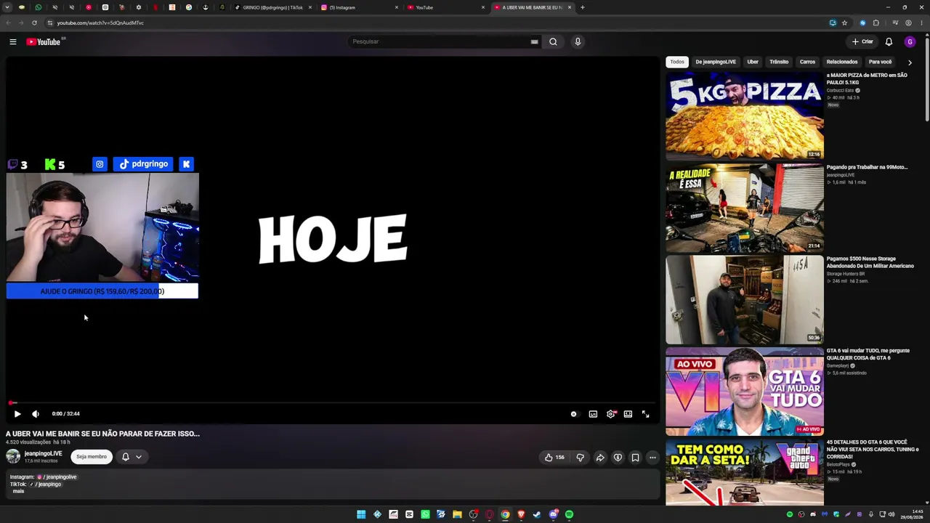Switch to the TikTok GRINGO browser tab

click(x=273, y=7)
